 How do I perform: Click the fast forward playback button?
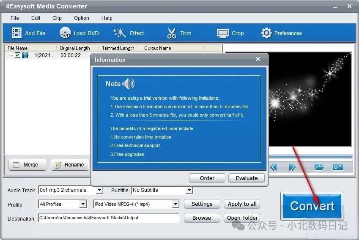pos(292,167)
